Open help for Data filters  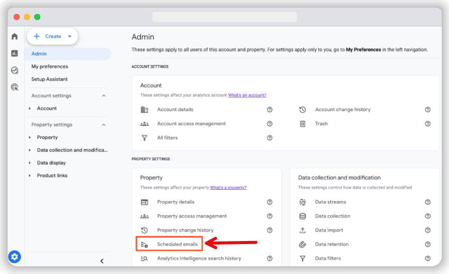pyautogui.click(x=427, y=259)
